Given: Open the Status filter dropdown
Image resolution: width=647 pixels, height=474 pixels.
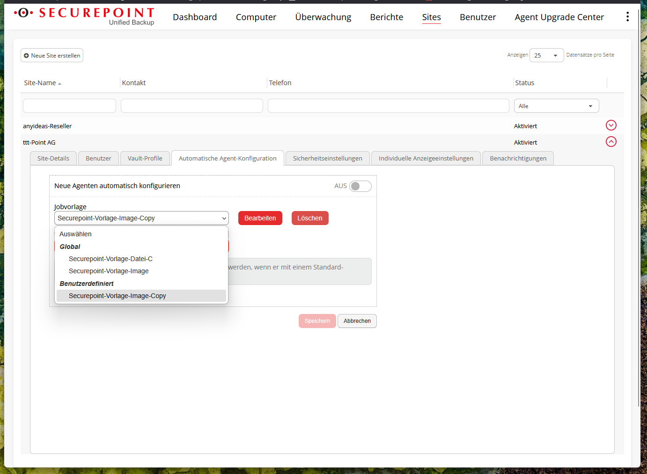Looking at the screenshot, I should (x=556, y=106).
